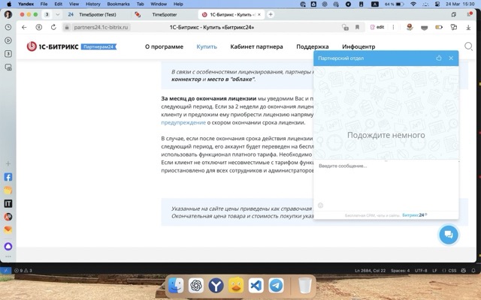Go to the Купить section
Screen dimensions: 481x300
tap(207, 46)
